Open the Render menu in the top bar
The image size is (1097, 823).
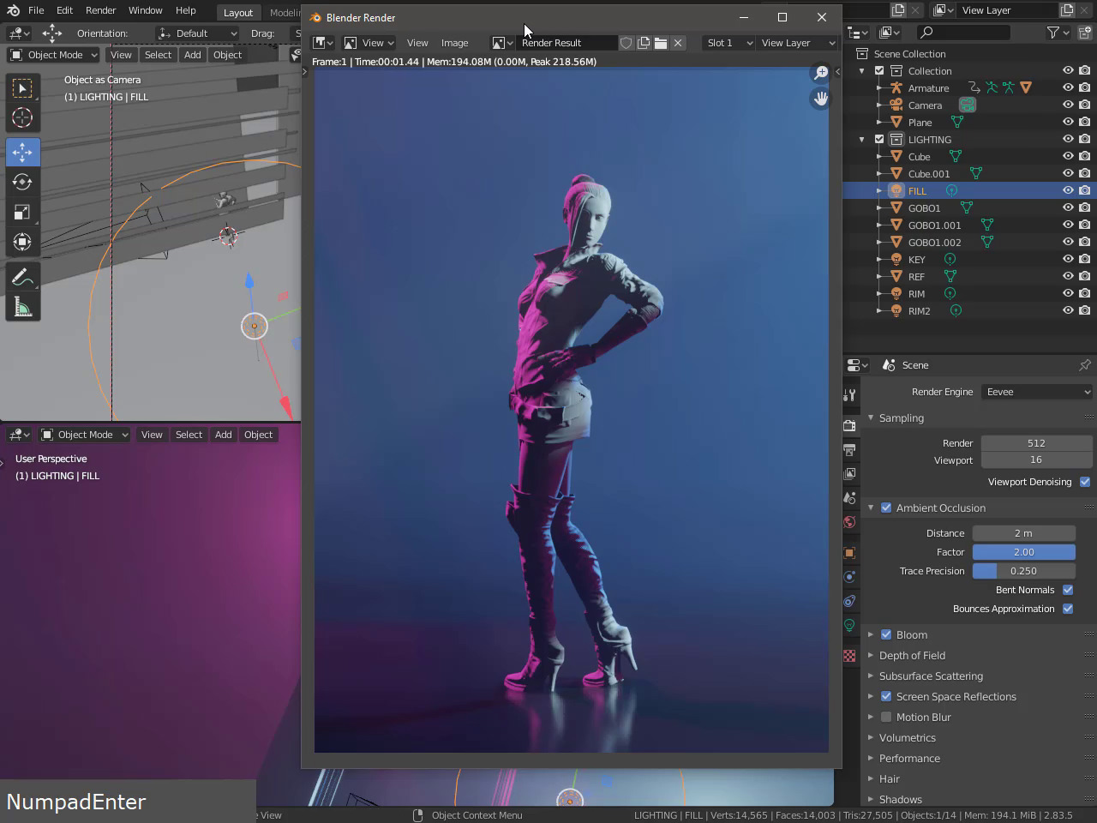[x=100, y=10]
